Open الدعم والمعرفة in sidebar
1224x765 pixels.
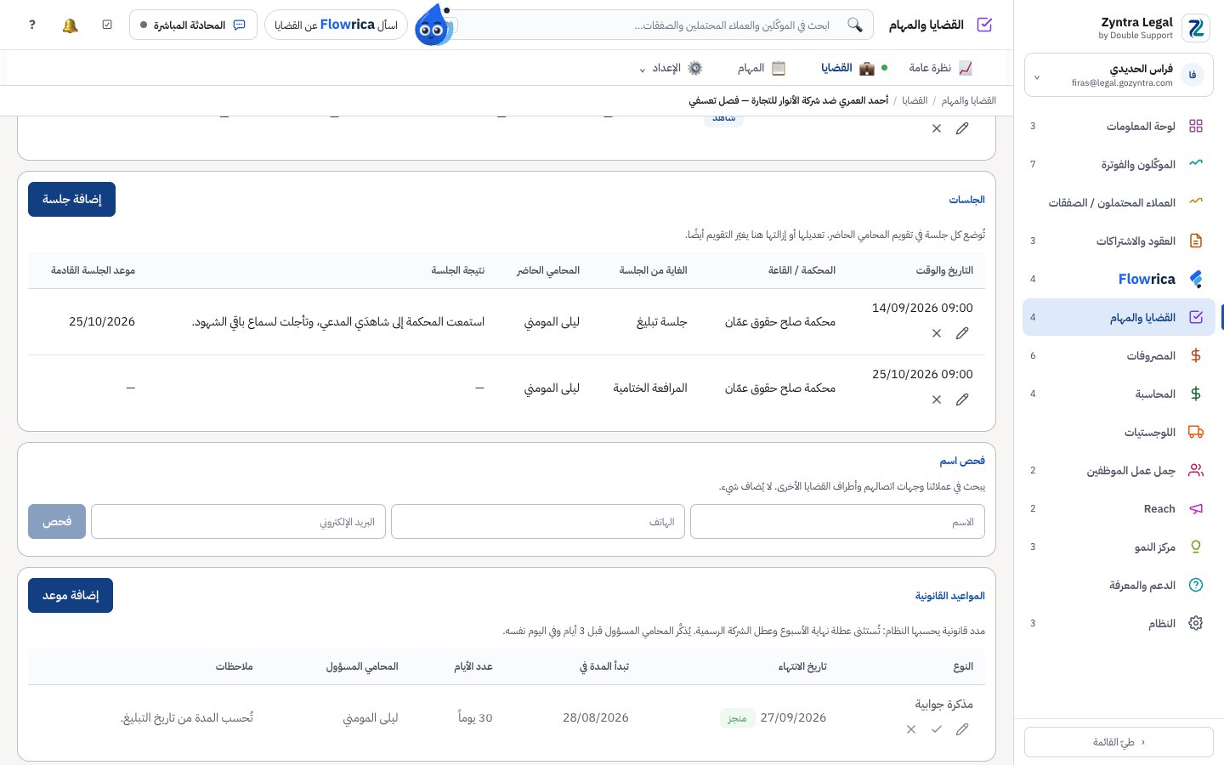pos(1118,585)
